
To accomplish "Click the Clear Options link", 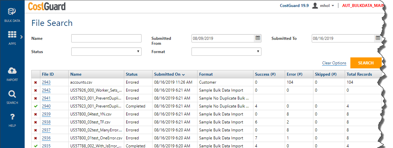I will tap(334, 63).
